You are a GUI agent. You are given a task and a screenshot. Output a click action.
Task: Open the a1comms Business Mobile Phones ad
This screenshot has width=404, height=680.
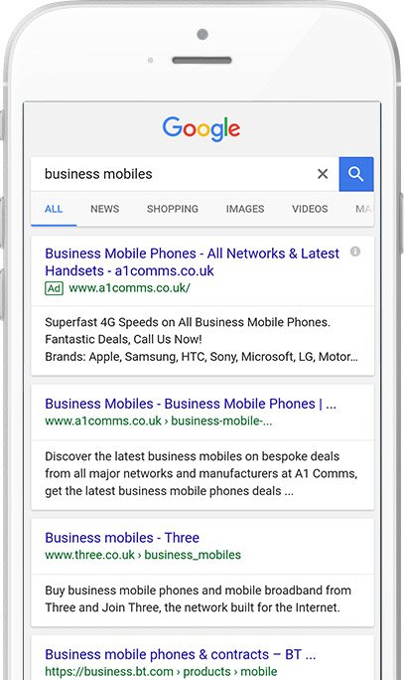[193, 261]
